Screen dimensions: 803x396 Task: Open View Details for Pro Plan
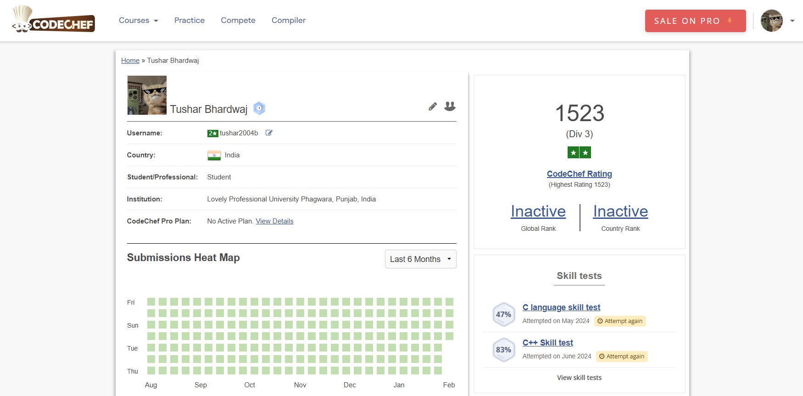[274, 221]
